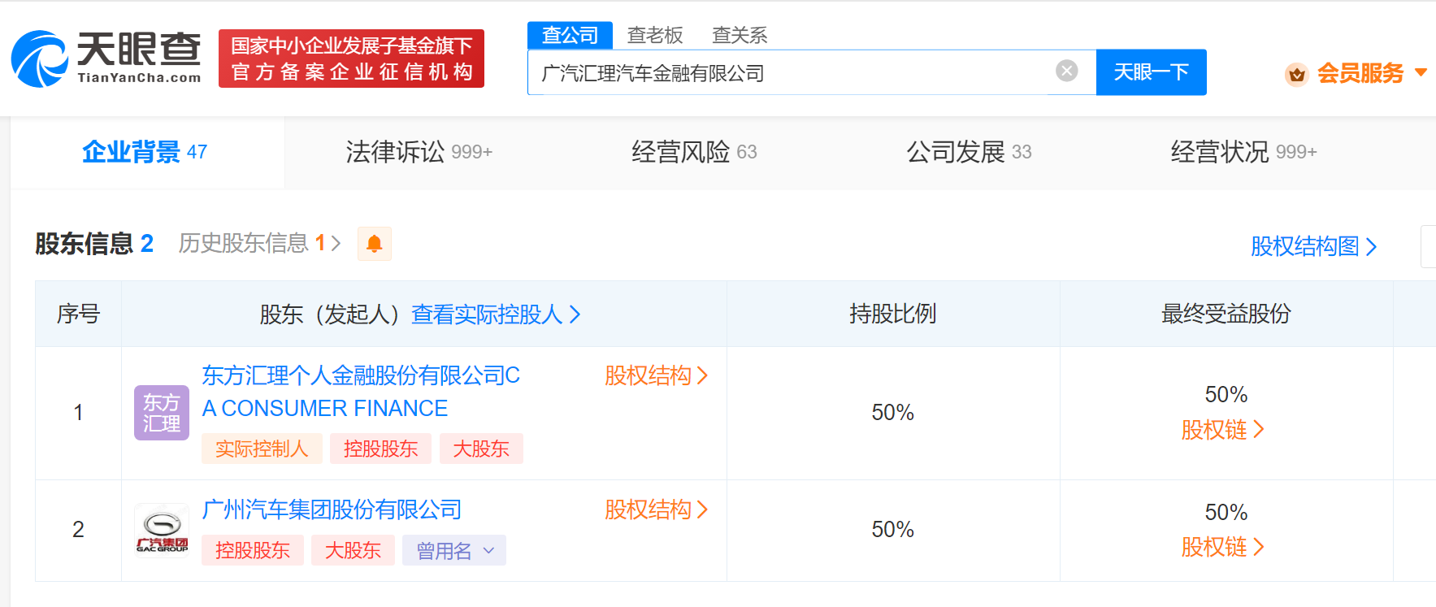Click the orange bell alert icon
Image resolution: width=1436 pixels, height=607 pixels.
(375, 244)
